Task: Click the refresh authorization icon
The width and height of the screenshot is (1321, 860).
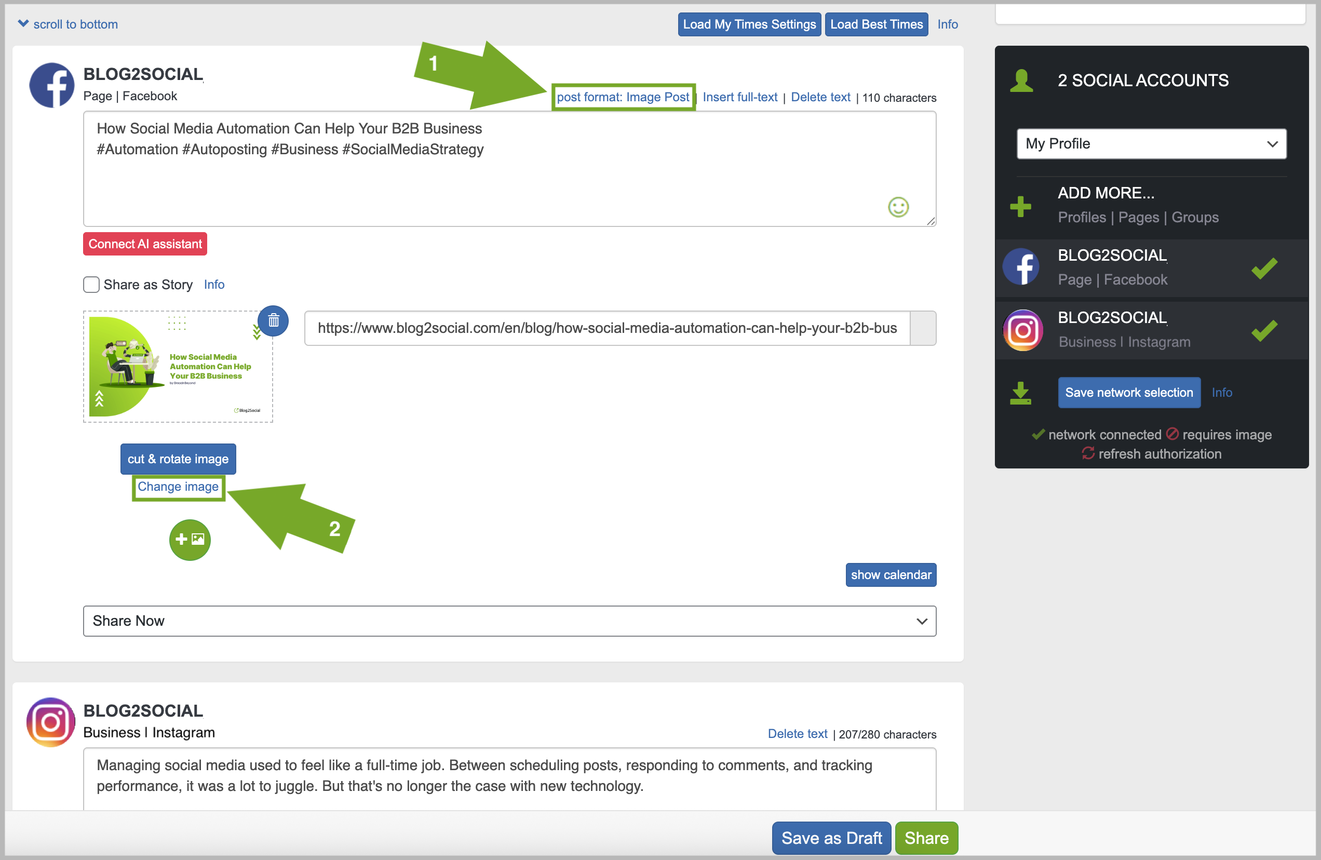Action: (1088, 453)
